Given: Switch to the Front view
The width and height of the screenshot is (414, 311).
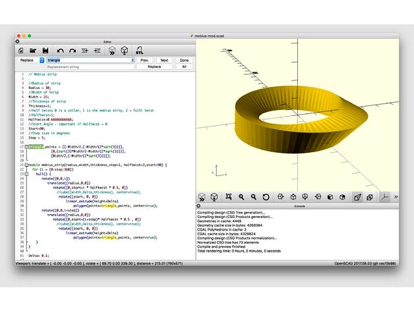Looking at the screenshot, I should pyautogui.click(x=330, y=197).
